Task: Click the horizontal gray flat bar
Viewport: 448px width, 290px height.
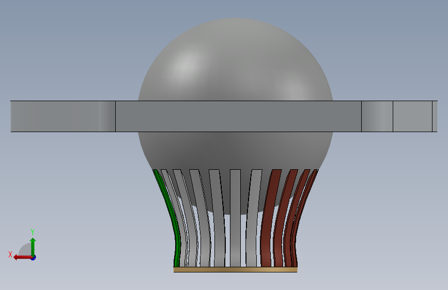Action: (x=224, y=116)
